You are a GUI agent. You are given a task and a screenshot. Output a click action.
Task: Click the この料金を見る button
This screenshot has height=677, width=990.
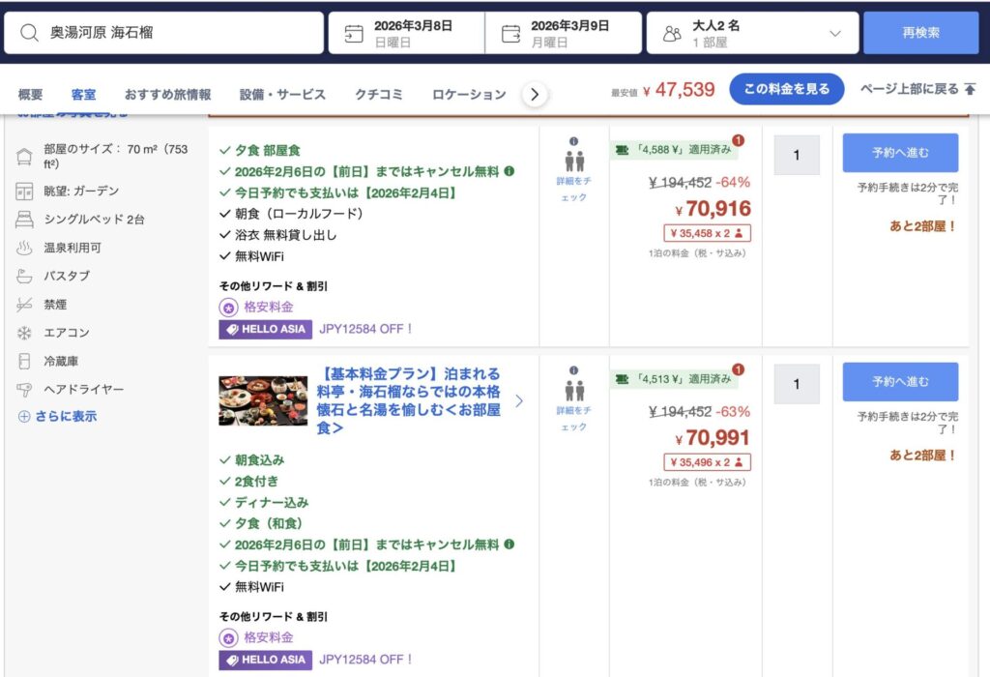(x=786, y=89)
